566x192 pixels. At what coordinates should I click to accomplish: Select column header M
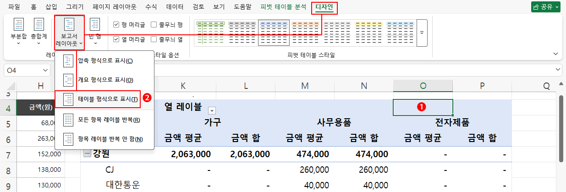point(305,86)
